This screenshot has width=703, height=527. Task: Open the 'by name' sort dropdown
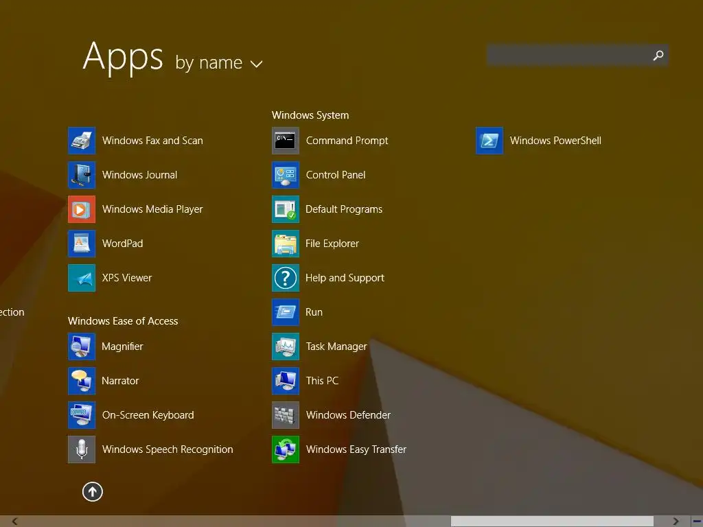click(219, 62)
